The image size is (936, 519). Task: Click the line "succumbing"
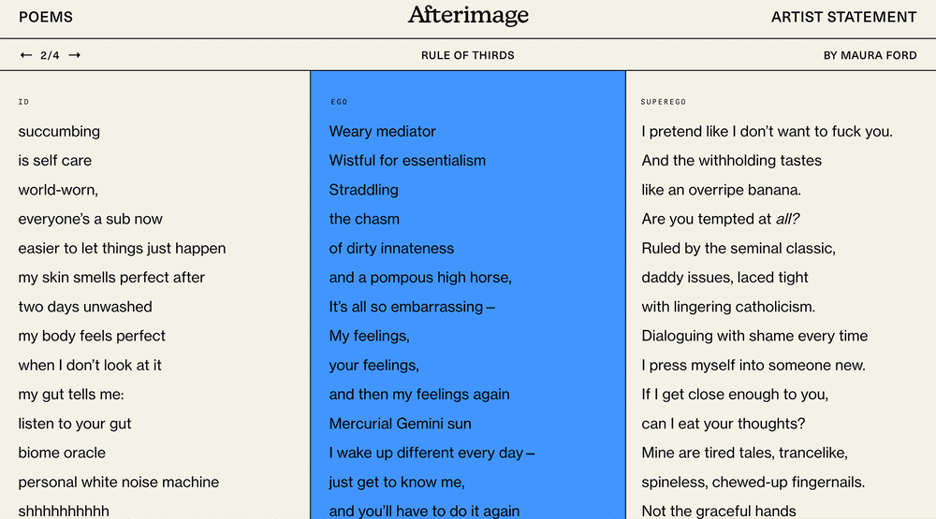point(59,132)
